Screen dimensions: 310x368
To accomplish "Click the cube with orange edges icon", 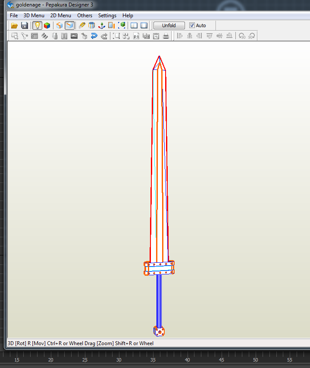I will (x=59, y=25).
